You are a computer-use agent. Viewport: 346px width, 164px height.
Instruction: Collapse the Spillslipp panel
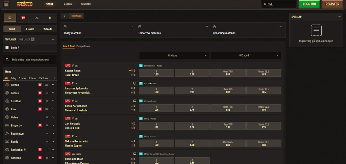[339, 17]
